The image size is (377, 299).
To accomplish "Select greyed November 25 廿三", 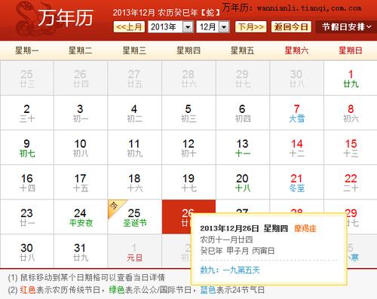I will (27, 78).
